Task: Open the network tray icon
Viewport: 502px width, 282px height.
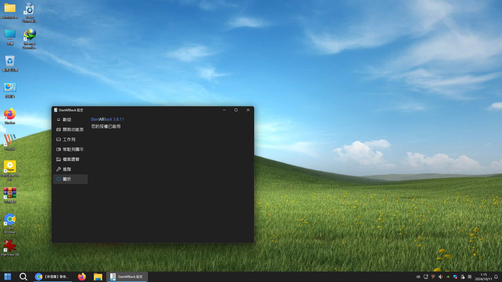Action: click(426, 277)
